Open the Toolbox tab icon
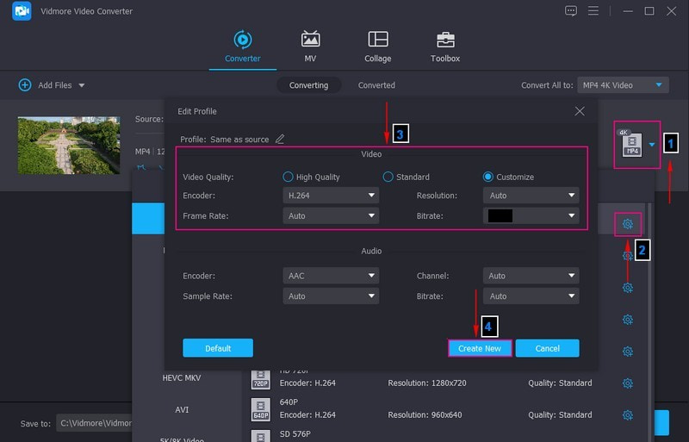Image resolution: width=689 pixels, height=442 pixels. pos(445,40)
